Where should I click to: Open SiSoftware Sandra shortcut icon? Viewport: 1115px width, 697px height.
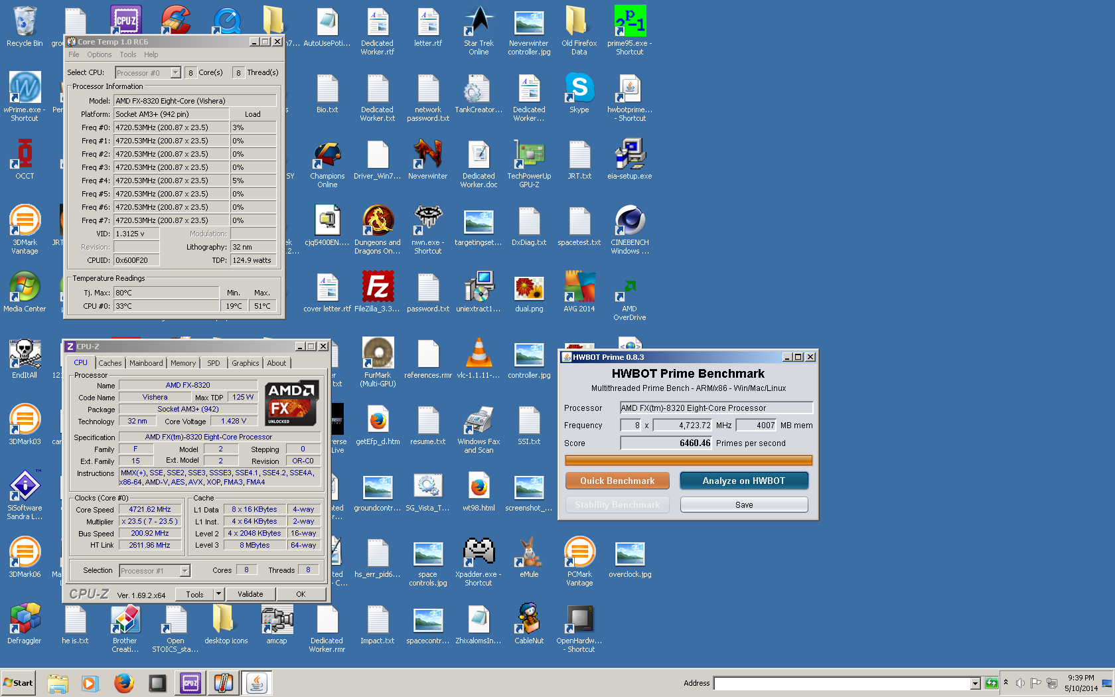25,495
